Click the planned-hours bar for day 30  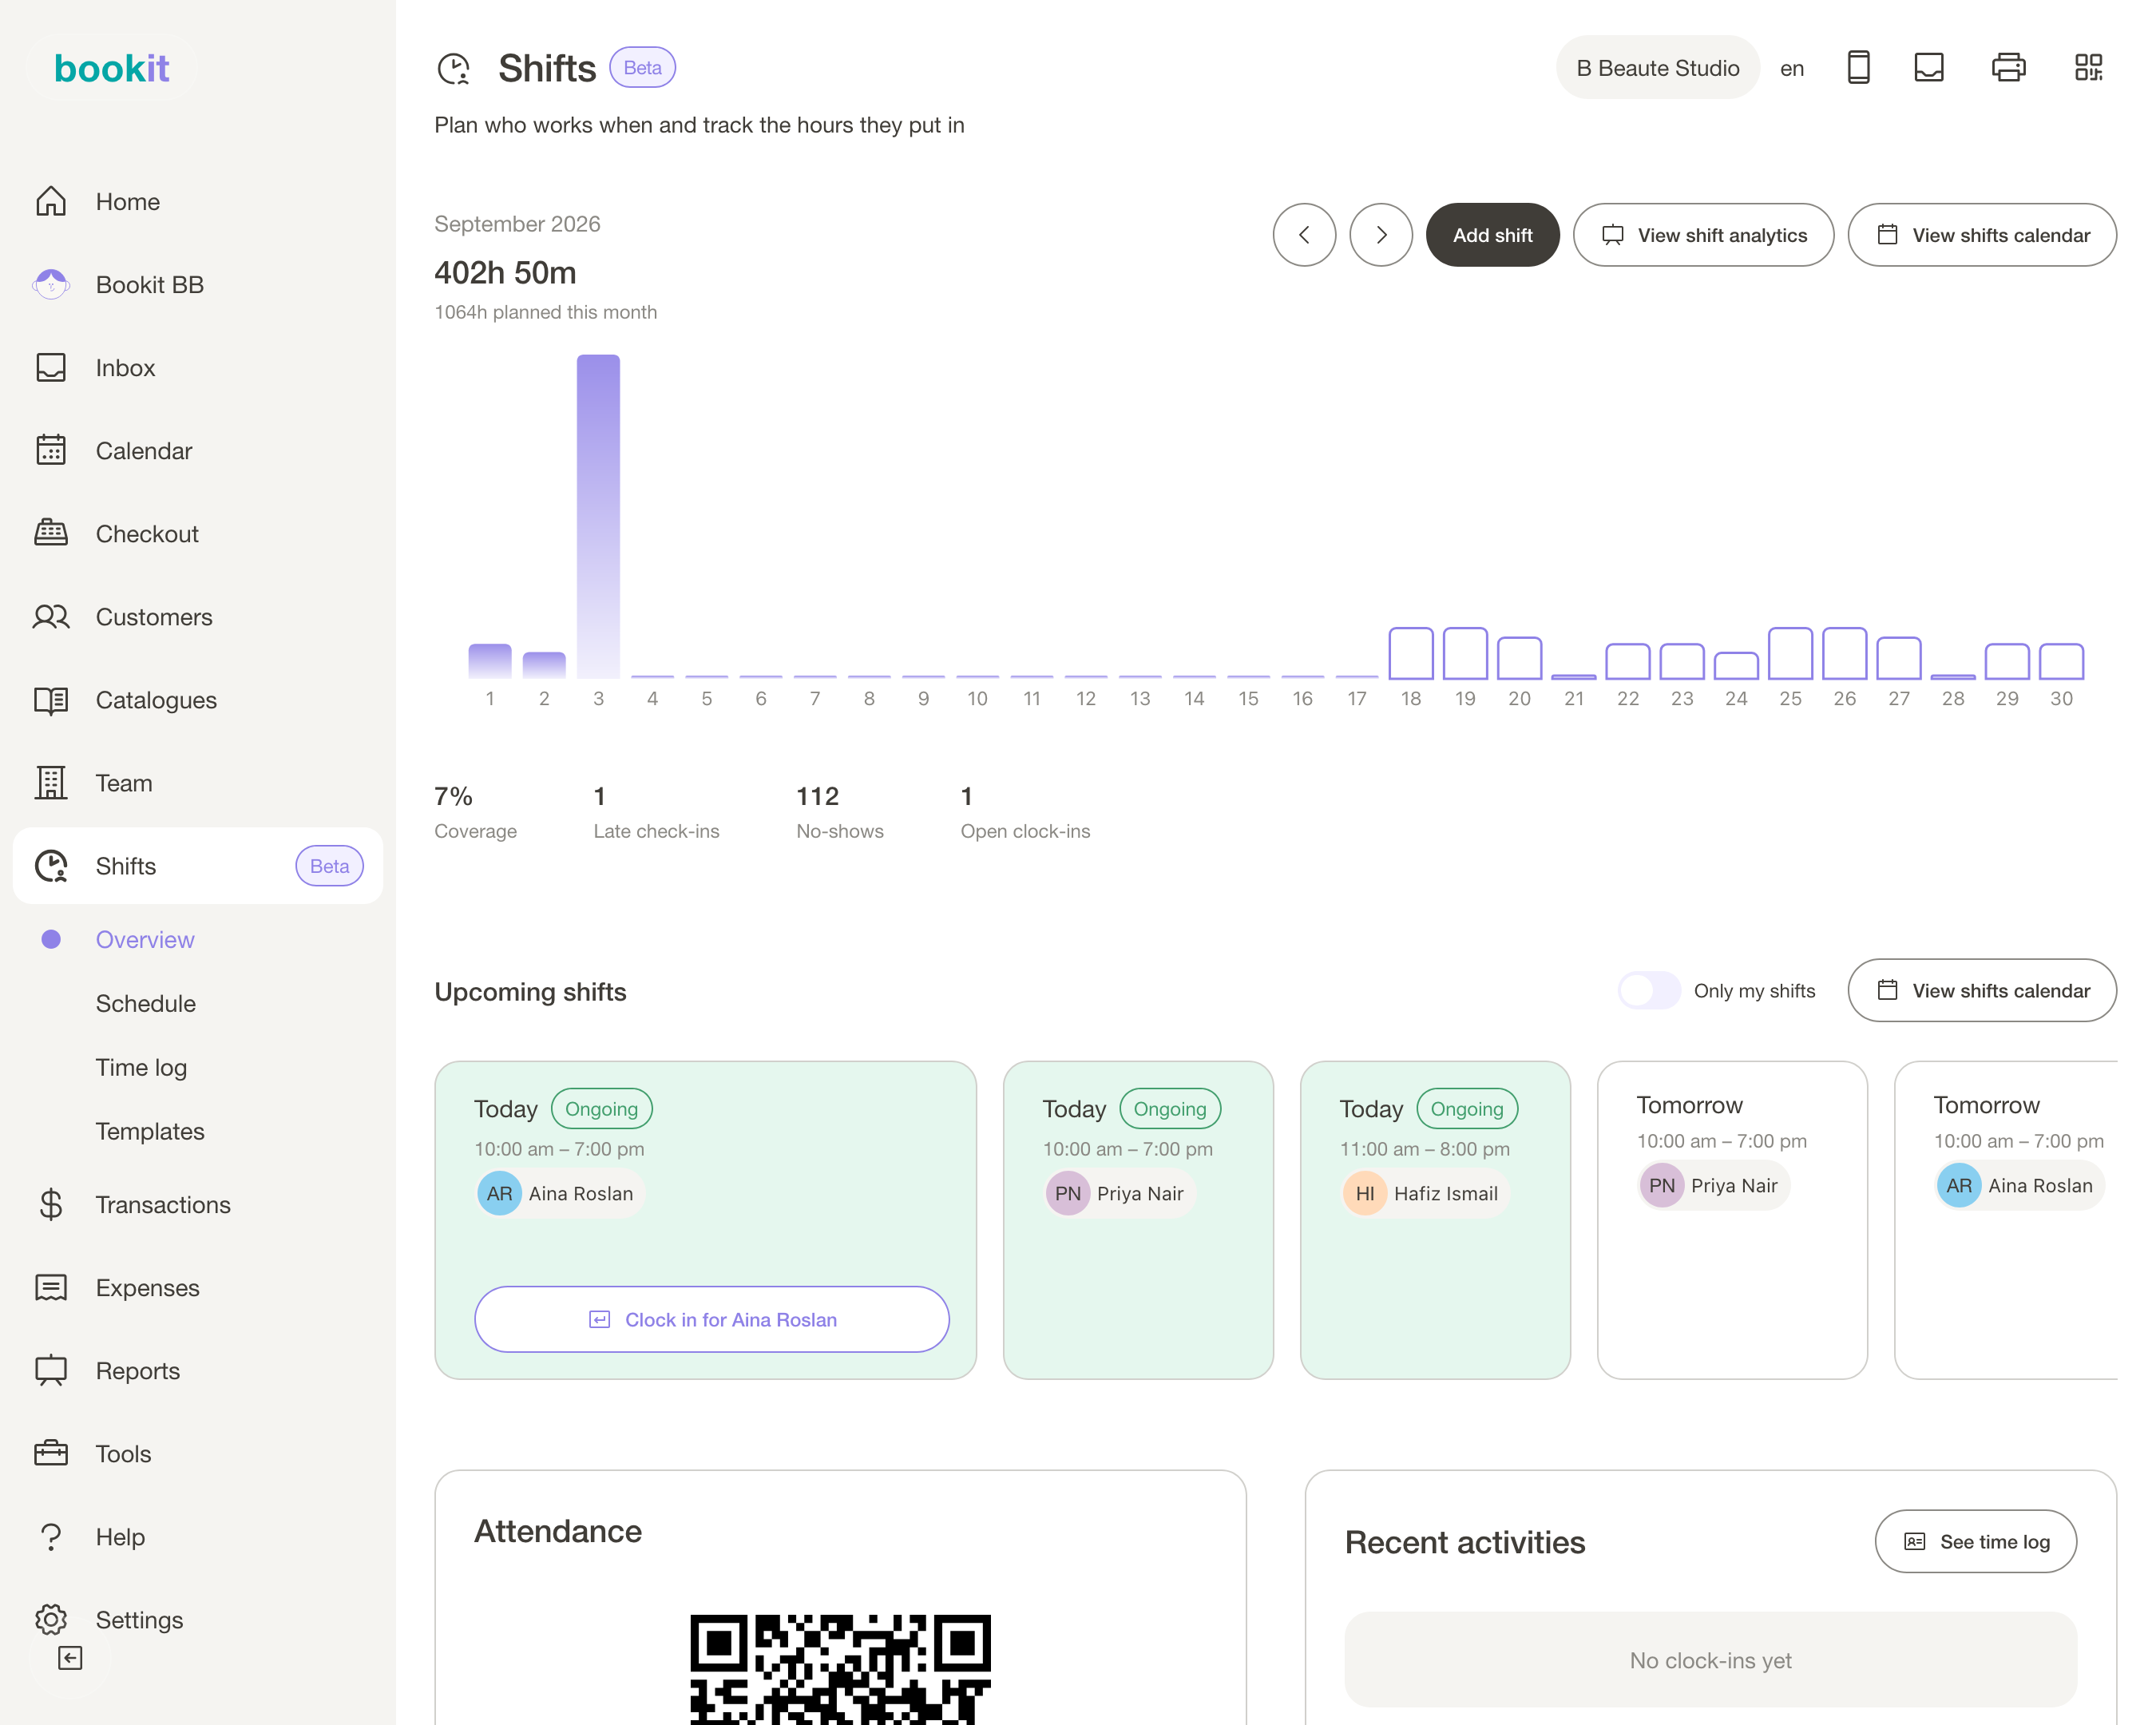point(2061,661)
